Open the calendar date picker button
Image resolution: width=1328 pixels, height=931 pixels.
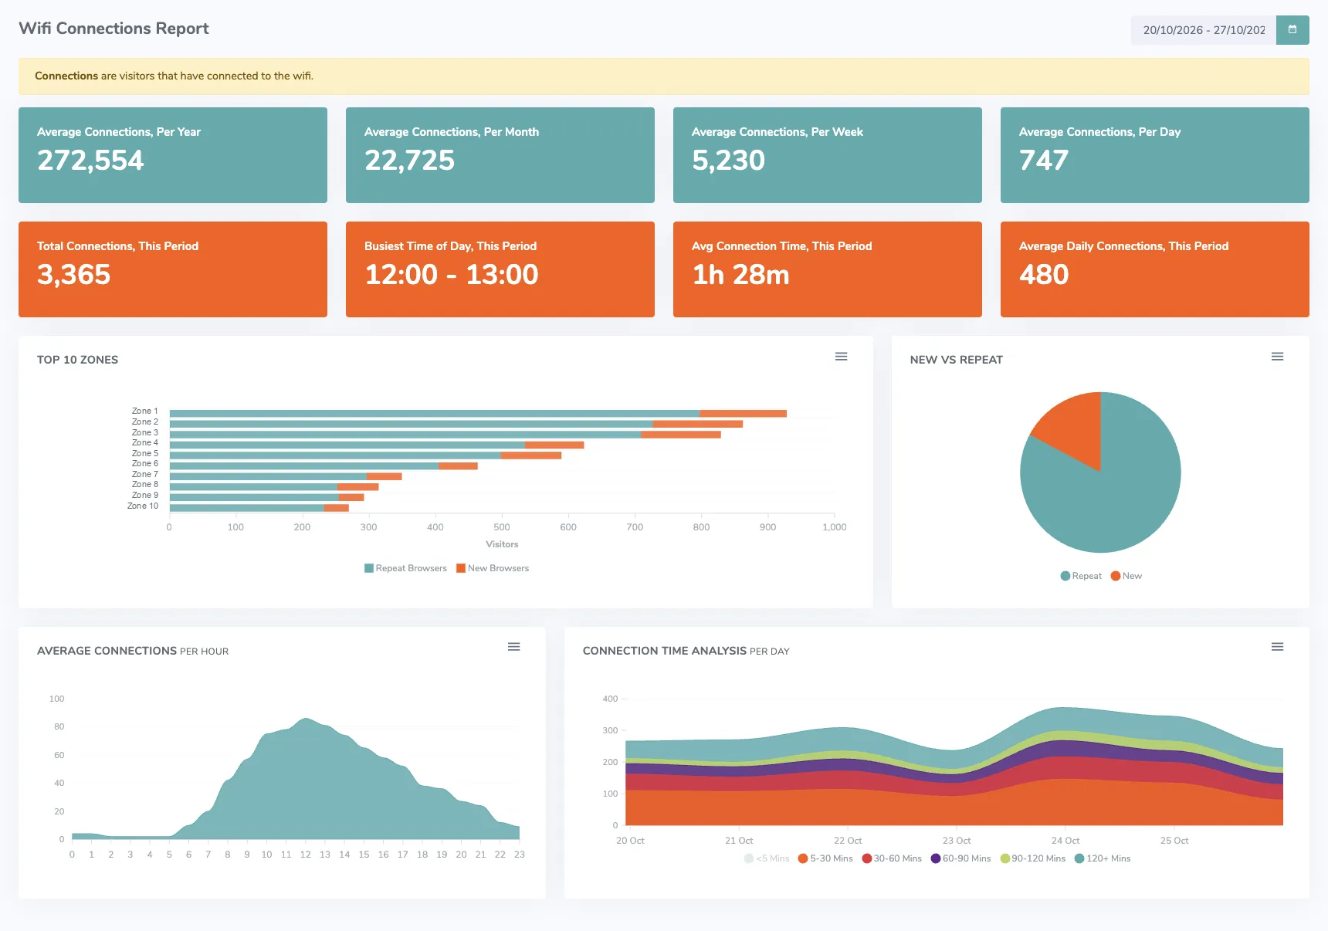[1292, 30]
